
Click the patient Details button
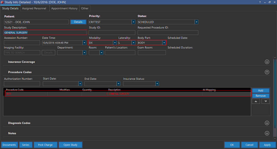coord(78,22)
